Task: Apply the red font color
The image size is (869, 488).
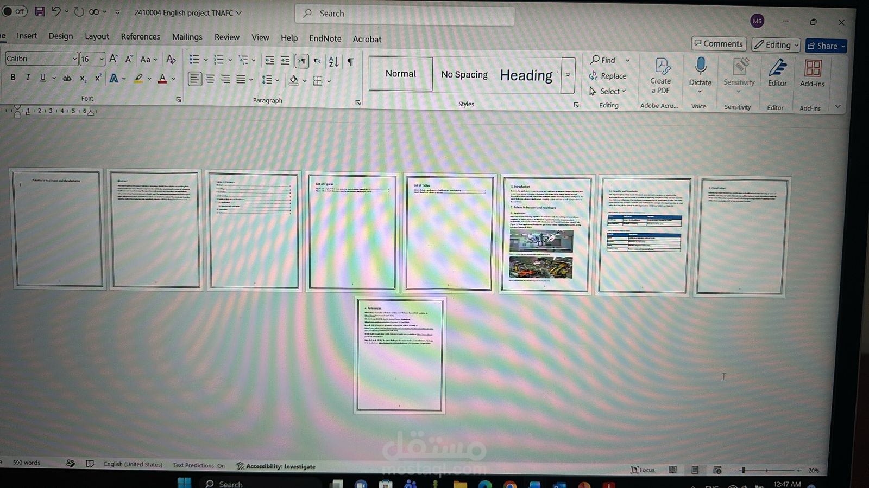Action: coord(162,79)
